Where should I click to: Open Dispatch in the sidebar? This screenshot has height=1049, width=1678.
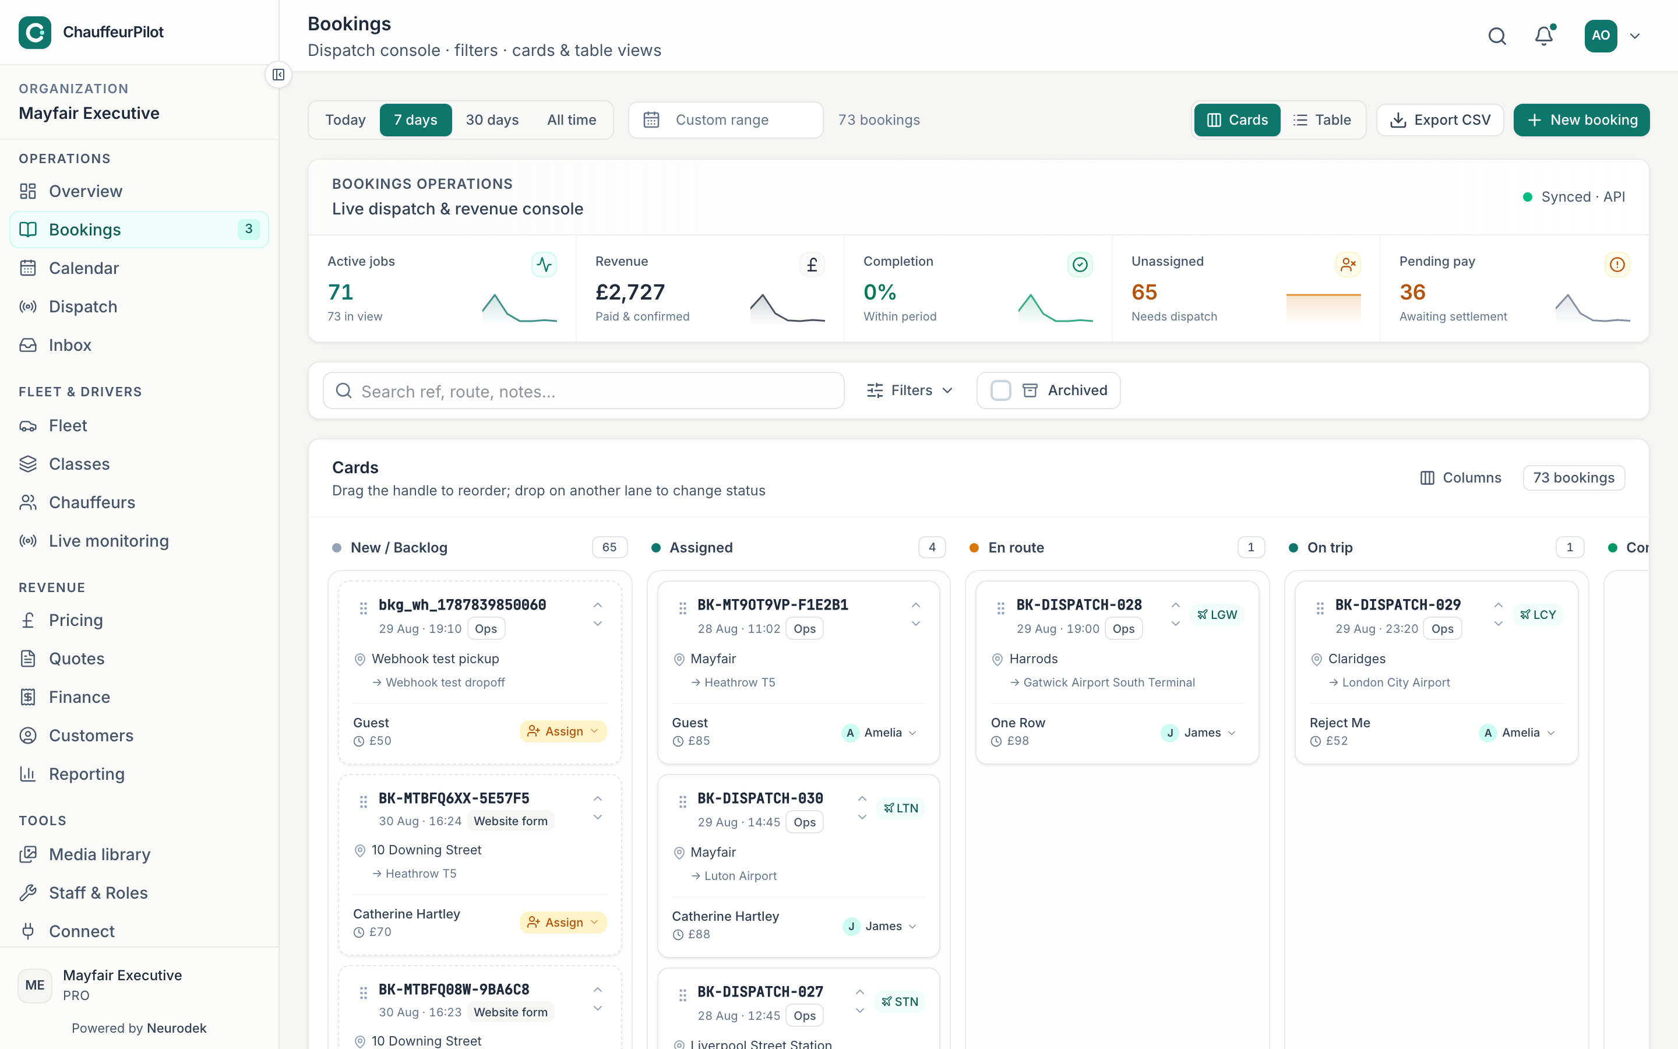click(139, 307)
